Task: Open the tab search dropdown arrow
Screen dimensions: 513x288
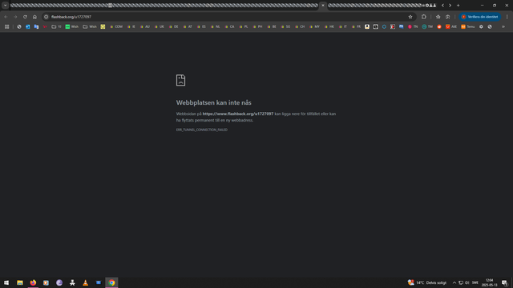Action: pyautogui.click(x=6, y=6)
